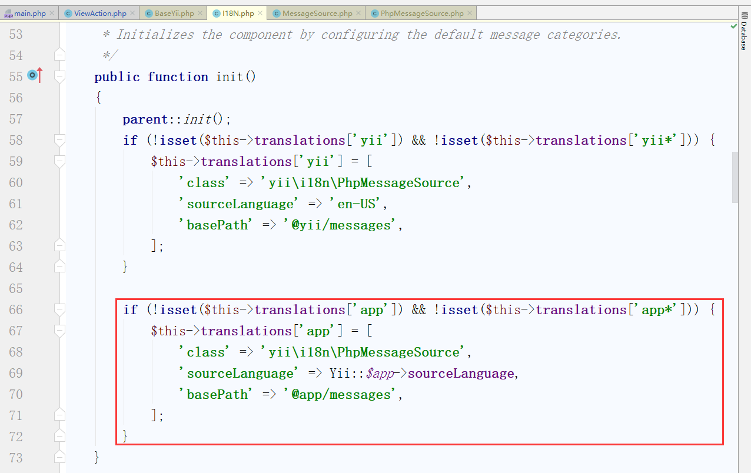The width and height of the screenshot is (751, 473).
Task: Close the PhpMessageSource.php tab
Action: (470, 14)
